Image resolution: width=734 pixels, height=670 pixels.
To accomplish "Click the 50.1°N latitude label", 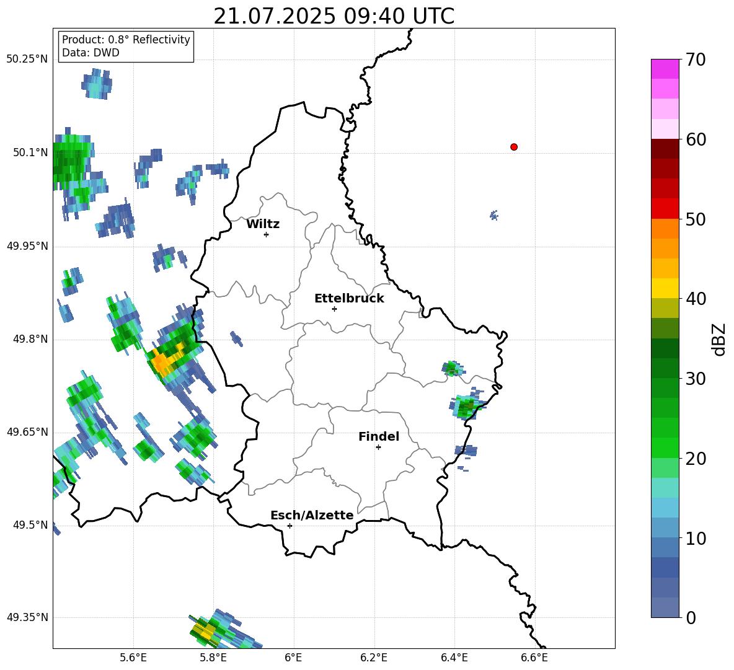I will 30,153.
